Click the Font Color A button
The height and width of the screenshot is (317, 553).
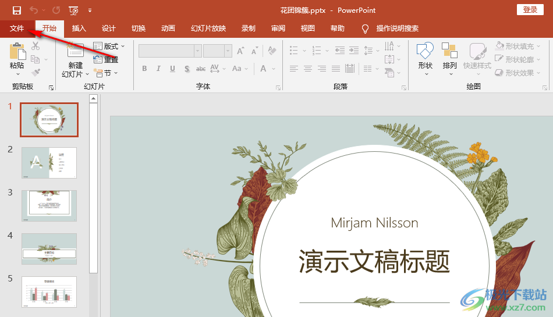[x=263, y=68]
